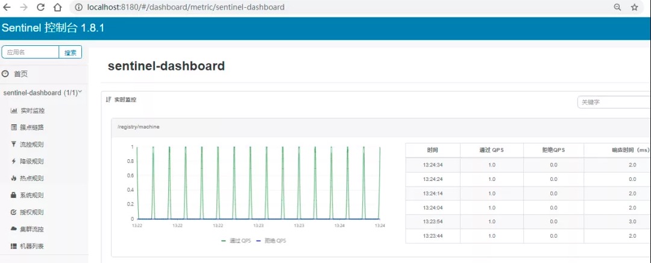Click the 簇点链路 list icon
651x263 pixels.
click(x=13, y=127)
